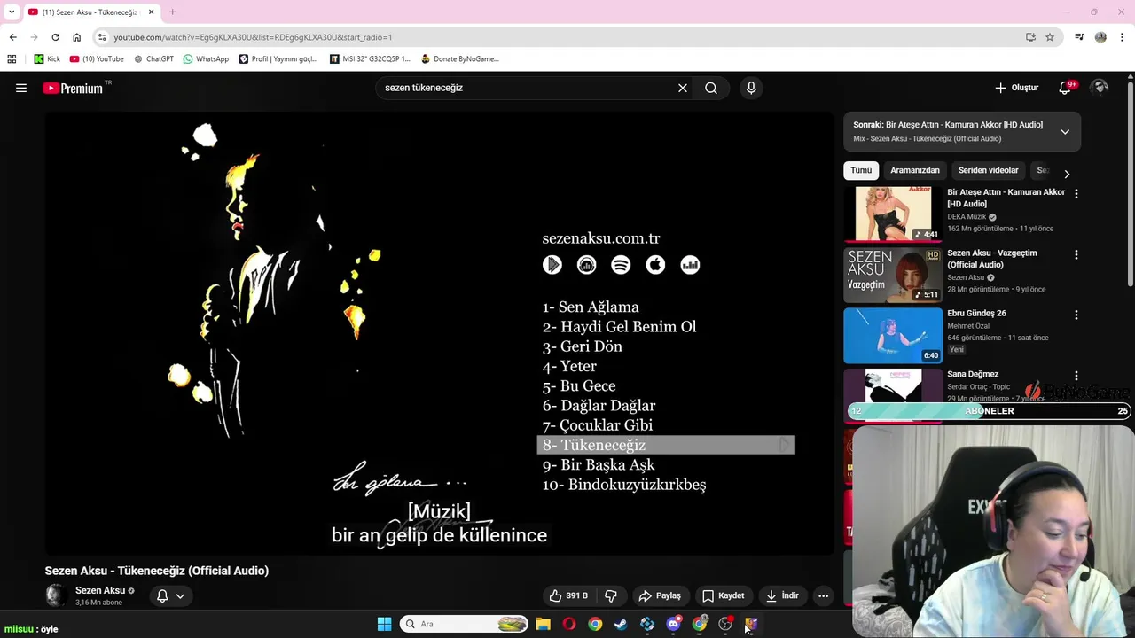Clear the search text with X icon
This screenshot has height=638, width=1135.
(x=683, y=88)
